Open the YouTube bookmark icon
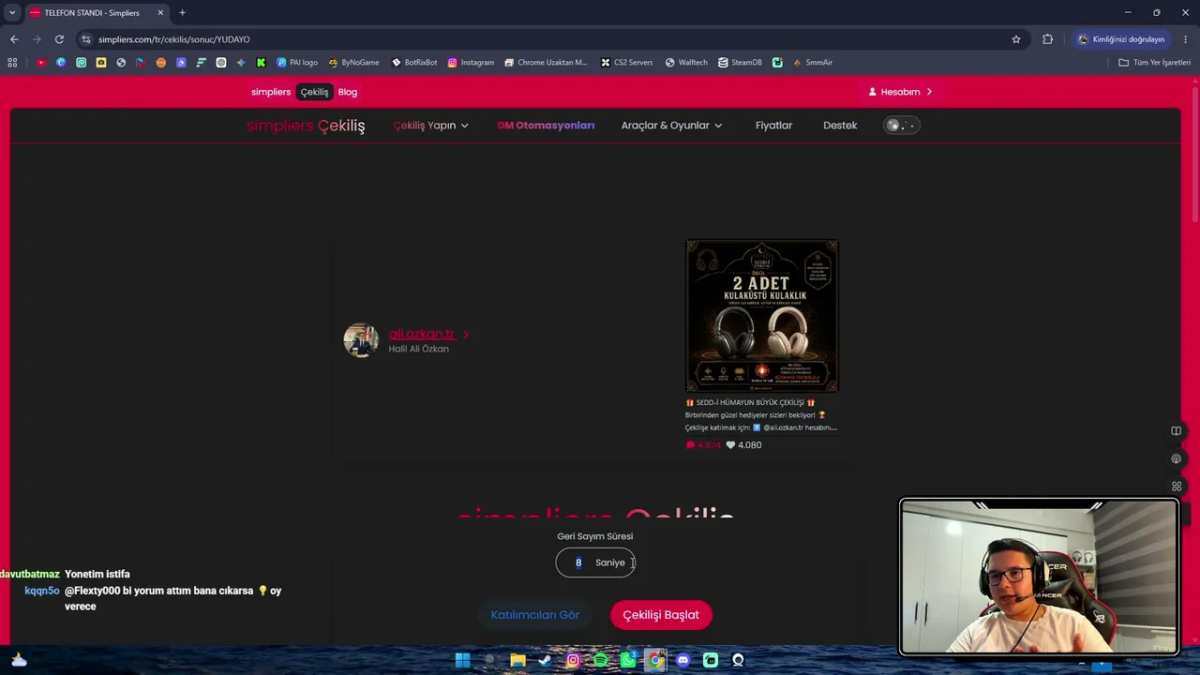Viewport: 1200px width, 675px height. tap(41, 63)
